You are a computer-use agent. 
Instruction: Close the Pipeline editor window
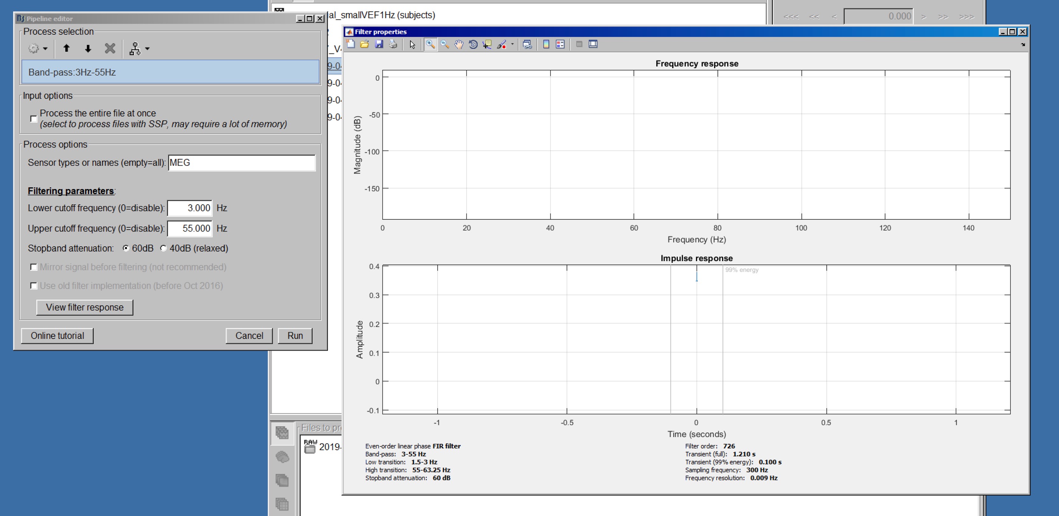[x=320, y=19]
